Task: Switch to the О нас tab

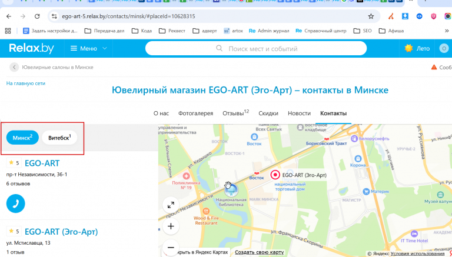Action: [161, 114]
